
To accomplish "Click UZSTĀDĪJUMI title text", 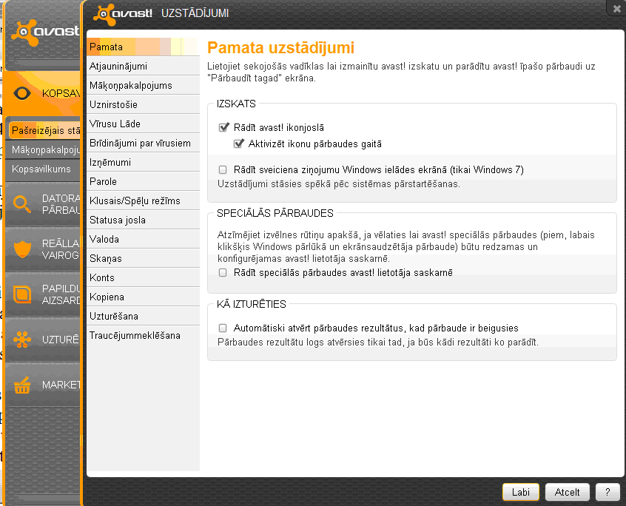I will [195, 13].
